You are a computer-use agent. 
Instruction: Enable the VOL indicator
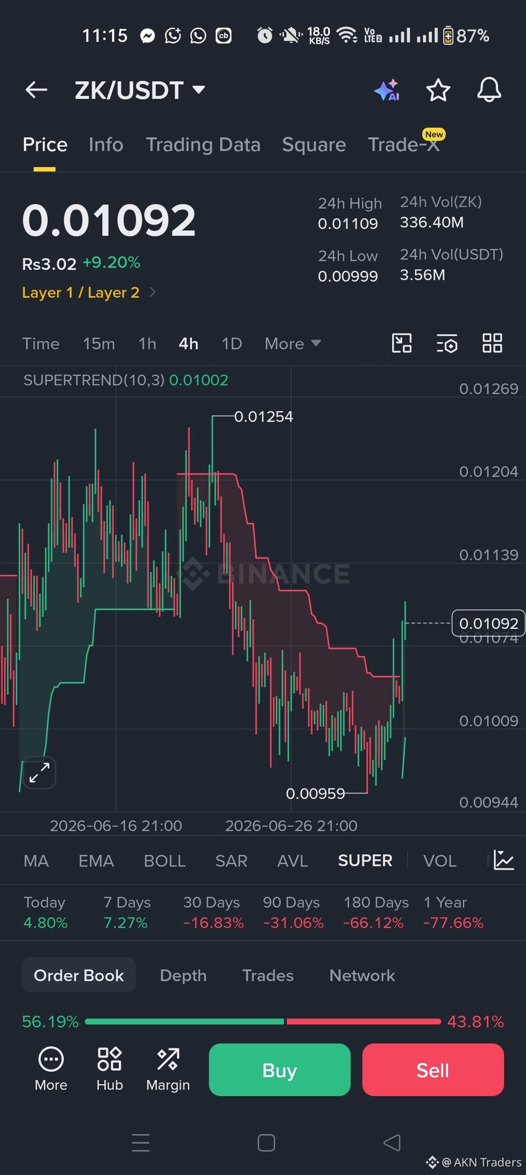tap(440, 861)
